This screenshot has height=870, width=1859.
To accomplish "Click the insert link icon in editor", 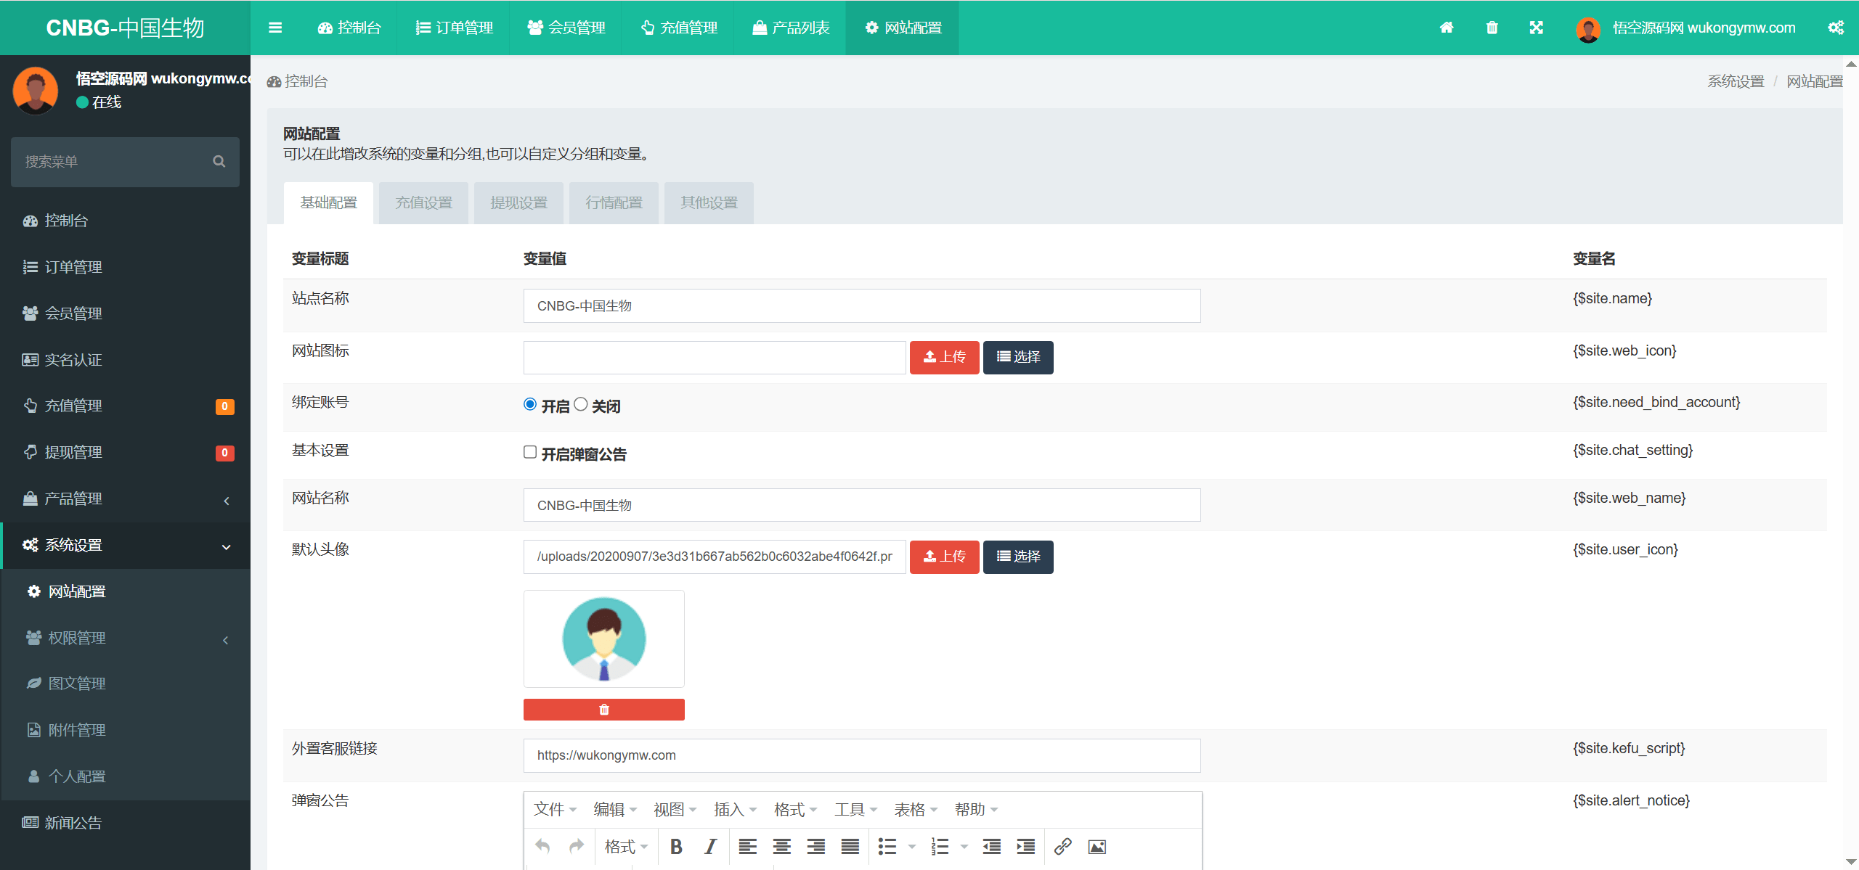I will (1063, 846).
